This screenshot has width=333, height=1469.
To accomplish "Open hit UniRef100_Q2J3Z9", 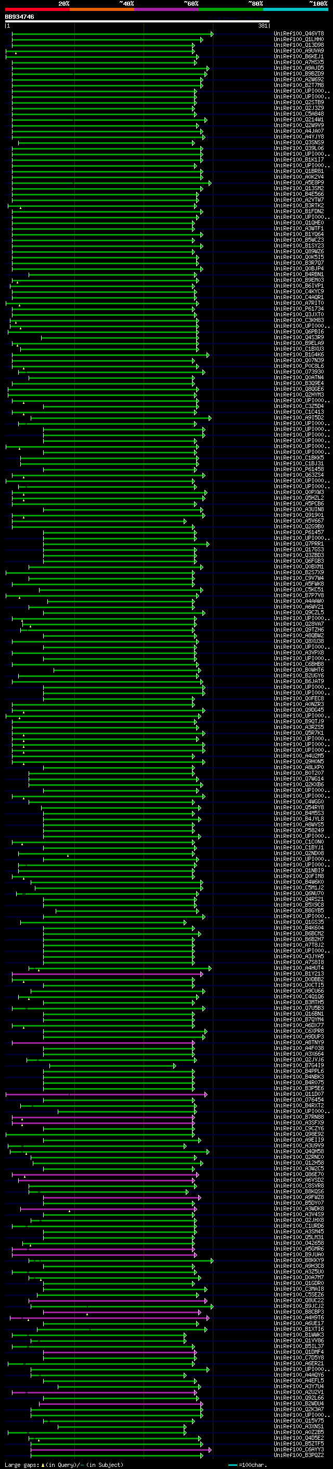I will pos(299,108).
